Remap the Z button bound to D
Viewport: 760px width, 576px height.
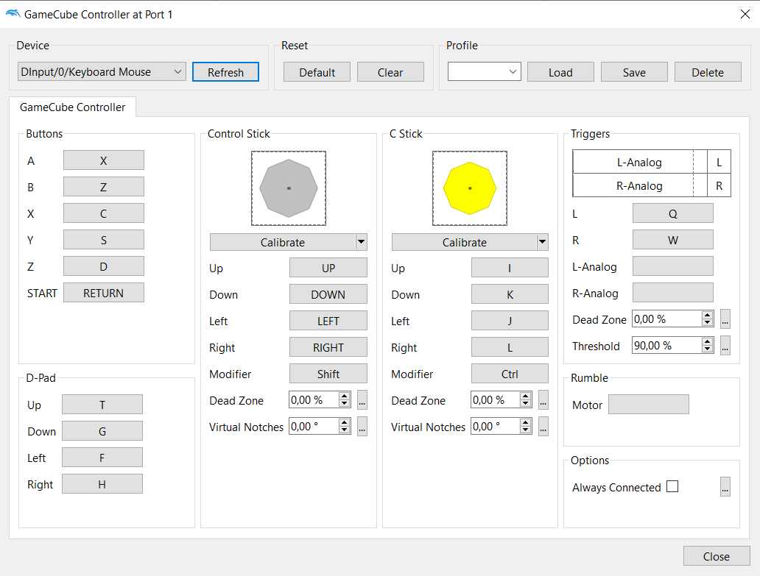[x=103, y=266]
